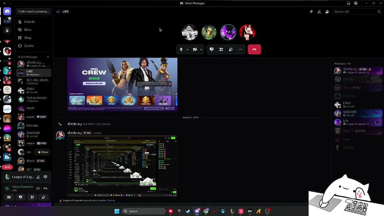384x216 pixels.
Task: Disconnect using the Voice Connected hang-up icon
Action: [x=45, y=188]
